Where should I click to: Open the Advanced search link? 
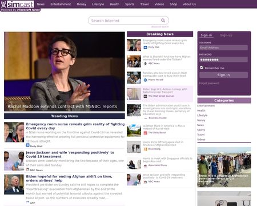coord(160,27)
